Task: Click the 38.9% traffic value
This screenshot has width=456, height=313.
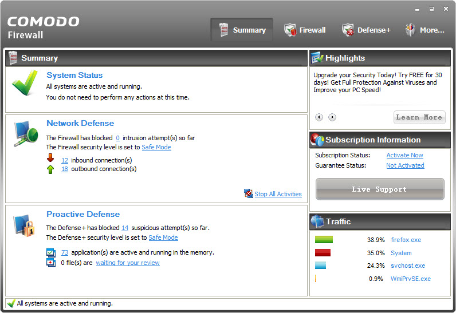Action: (376, 240)
